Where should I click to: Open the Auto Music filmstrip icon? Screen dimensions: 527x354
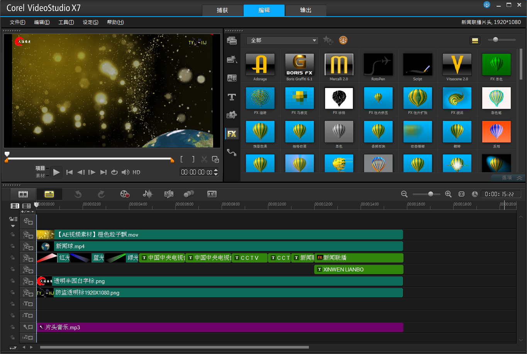tap(169, 194)
